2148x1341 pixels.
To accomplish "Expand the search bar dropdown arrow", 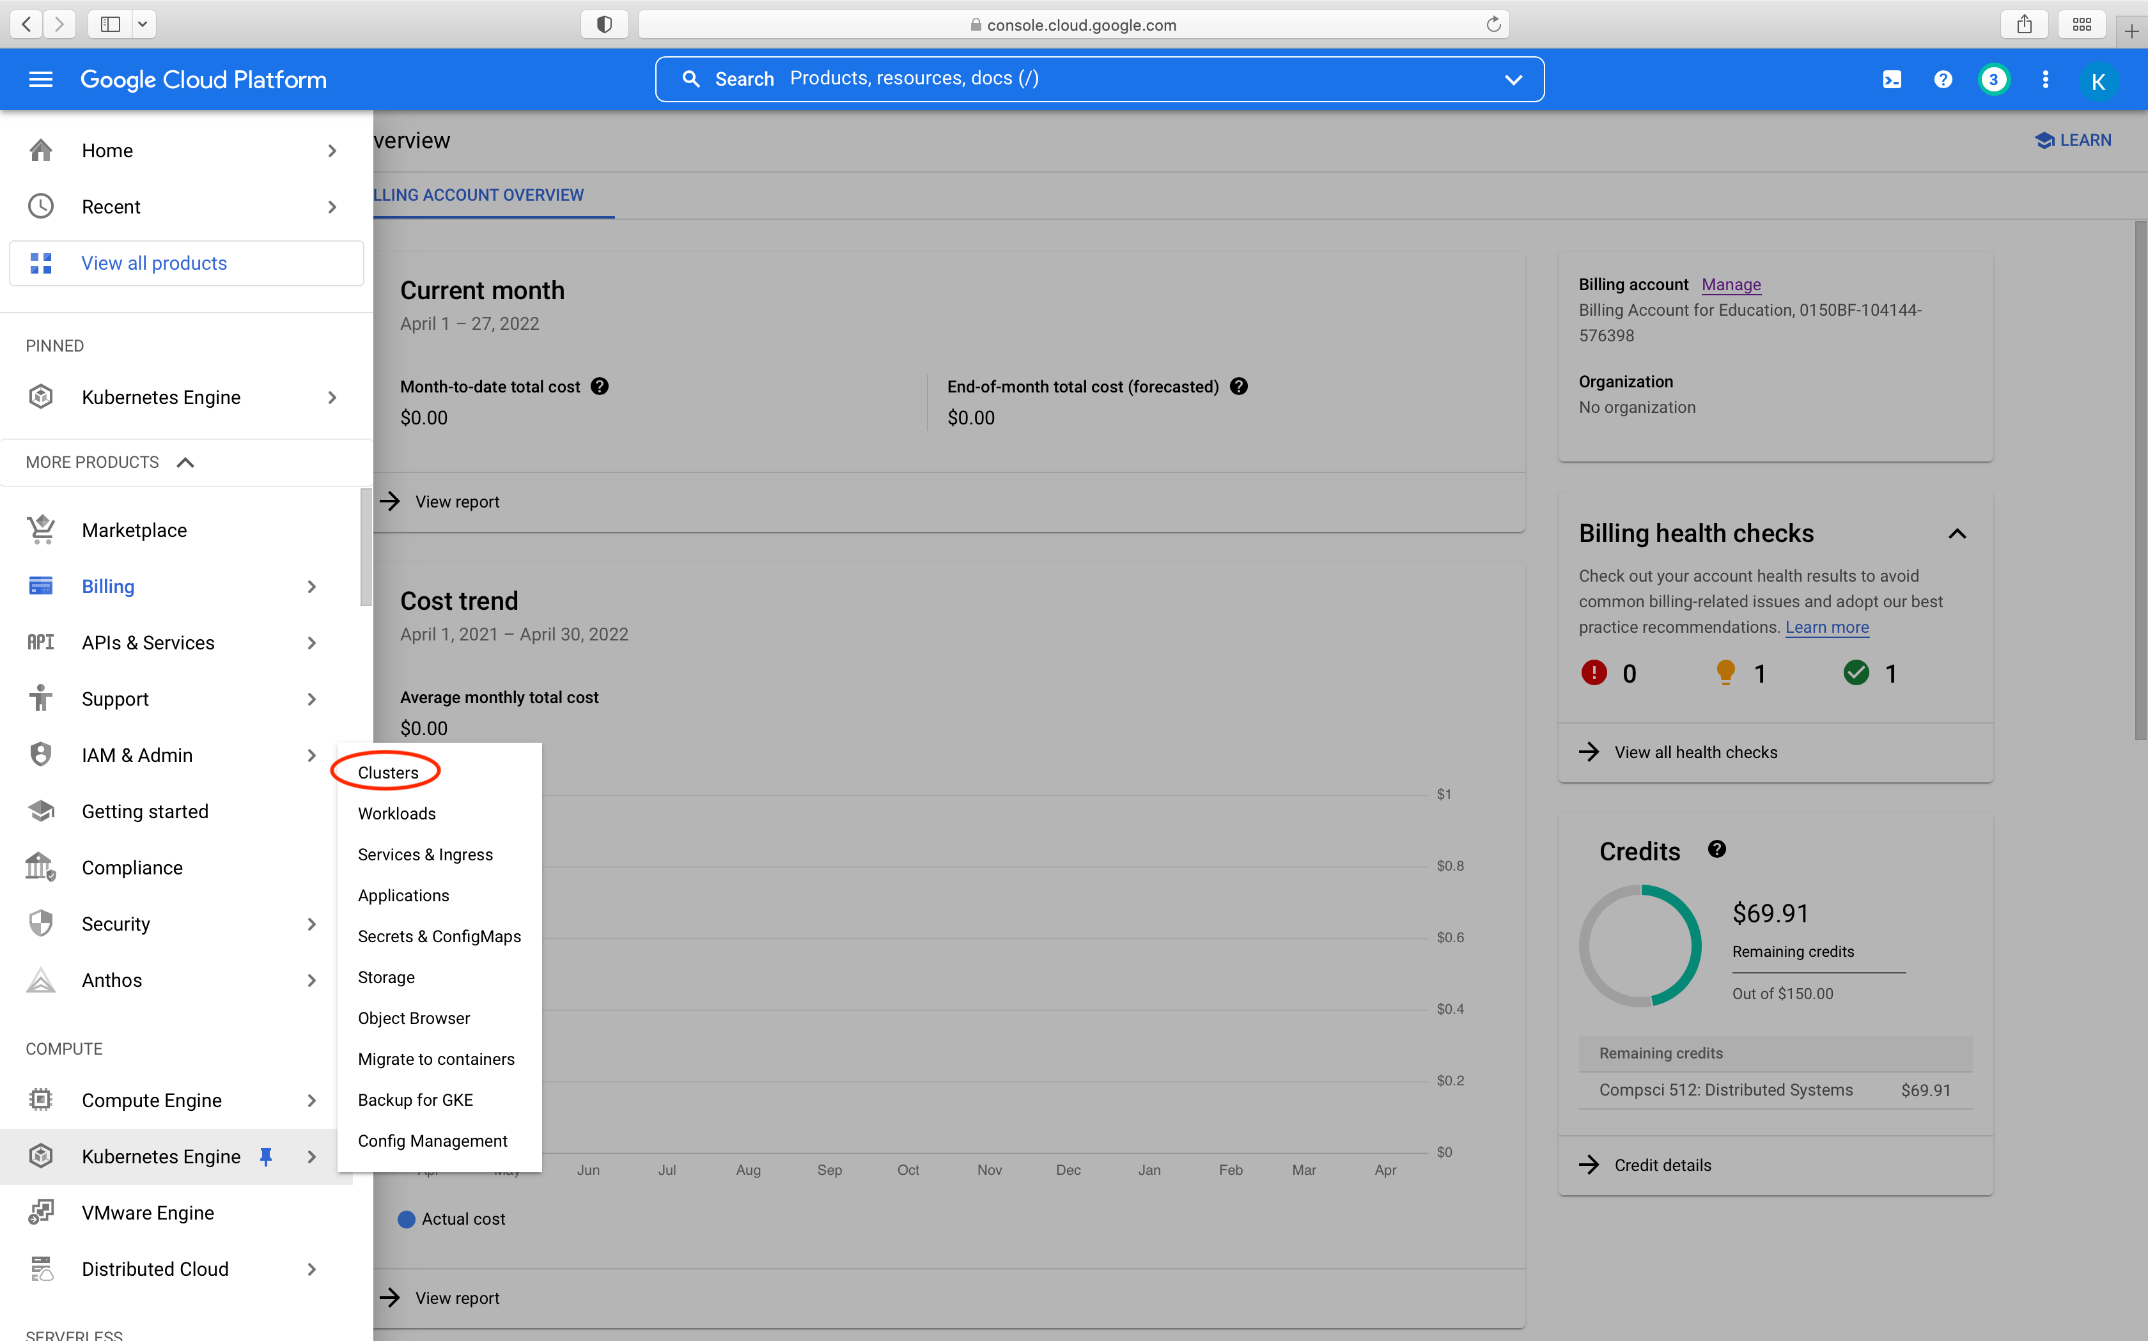I will point(1514,80).
